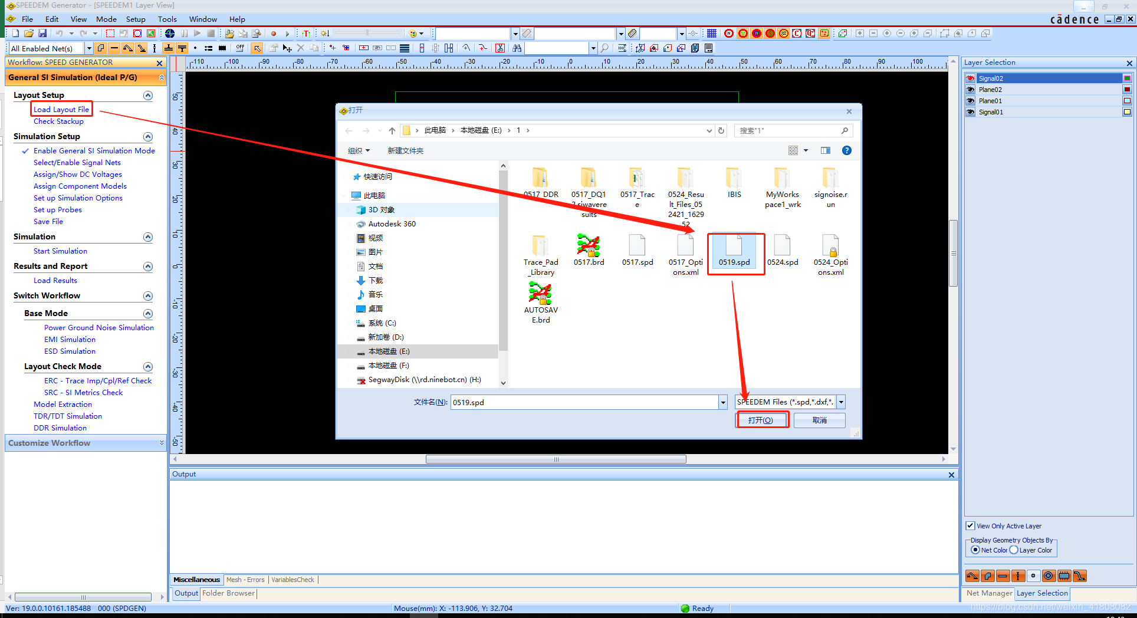Click the Start Simulation link
Viewport: 1137px width, 618px height.
coord(60,251)
